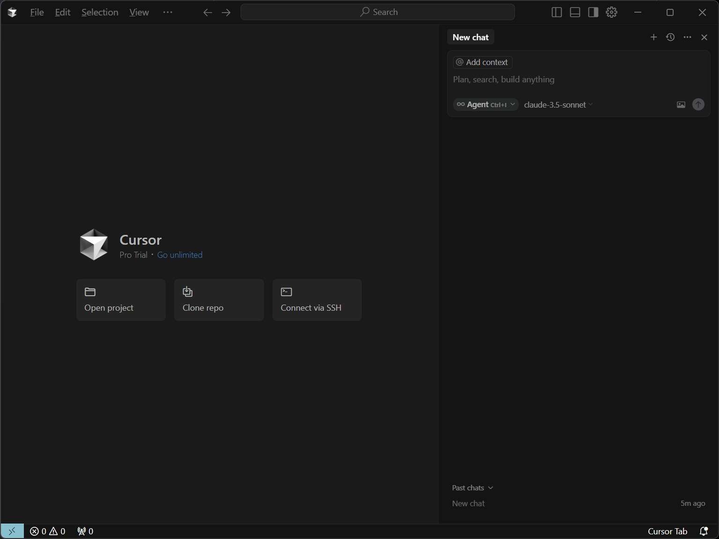Click the 'Pro Trial' label

pos(133,255)
